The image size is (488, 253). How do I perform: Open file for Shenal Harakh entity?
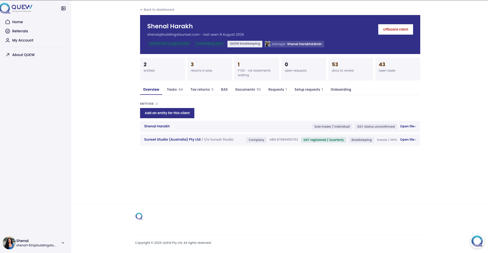pos(408,126)
